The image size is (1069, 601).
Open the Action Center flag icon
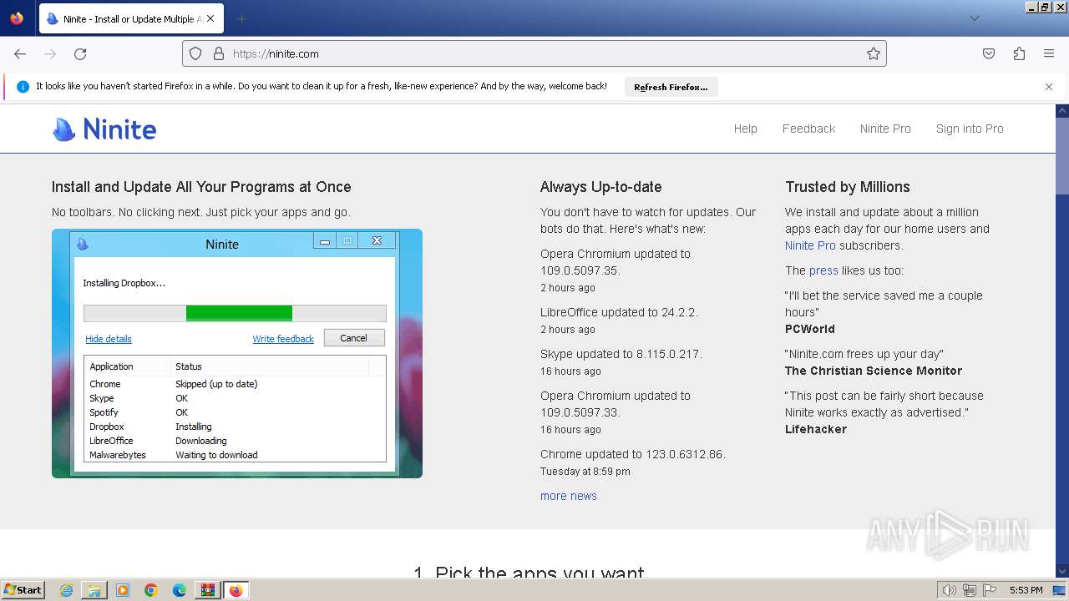990,590
